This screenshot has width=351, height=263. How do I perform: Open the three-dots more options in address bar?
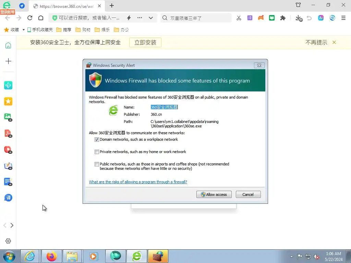(x=140, y=18)
